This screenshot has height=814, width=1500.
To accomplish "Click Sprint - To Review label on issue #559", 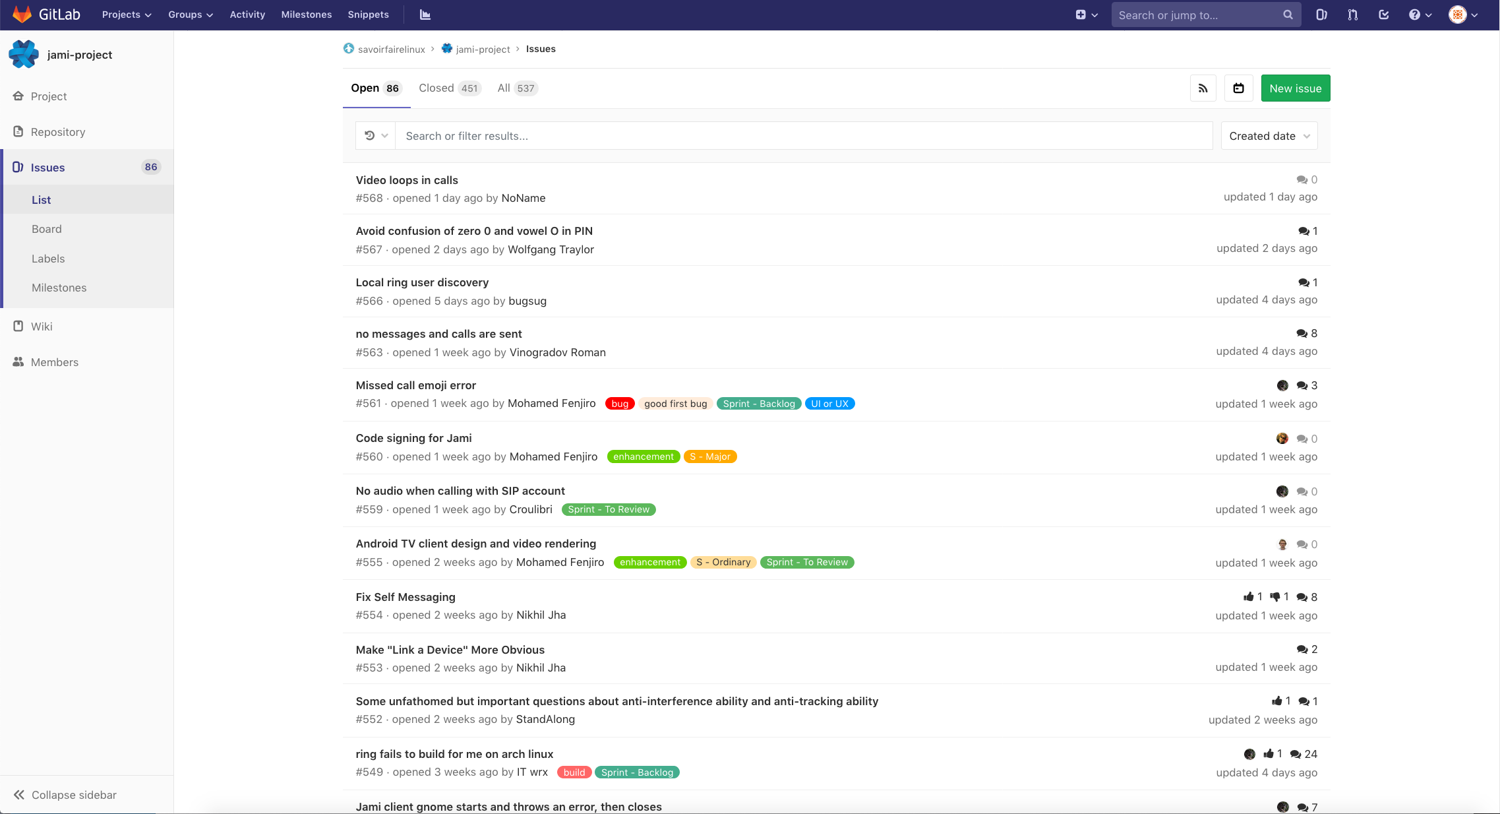I will click(x=609, y=509).
